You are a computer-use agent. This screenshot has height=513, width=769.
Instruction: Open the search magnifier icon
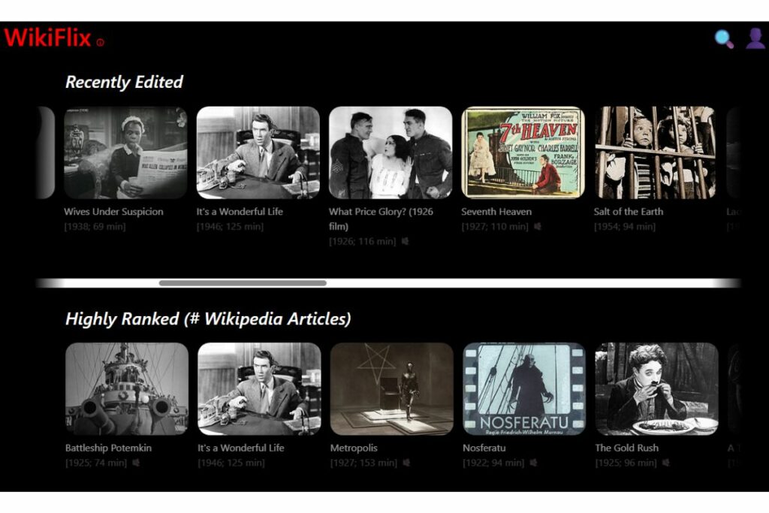721,38
